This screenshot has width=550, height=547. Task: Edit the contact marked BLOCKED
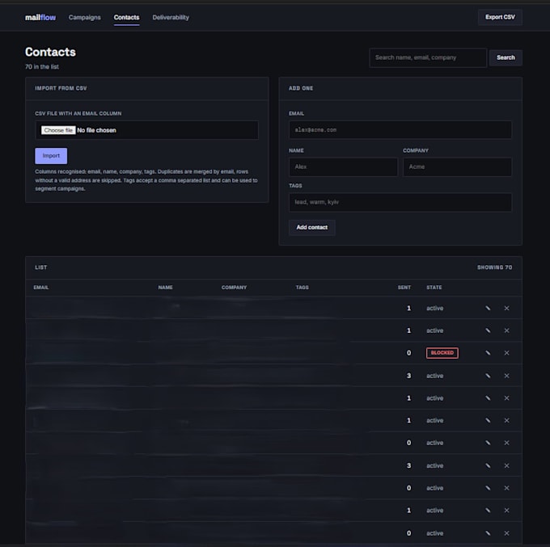click(x=488, y=353)
